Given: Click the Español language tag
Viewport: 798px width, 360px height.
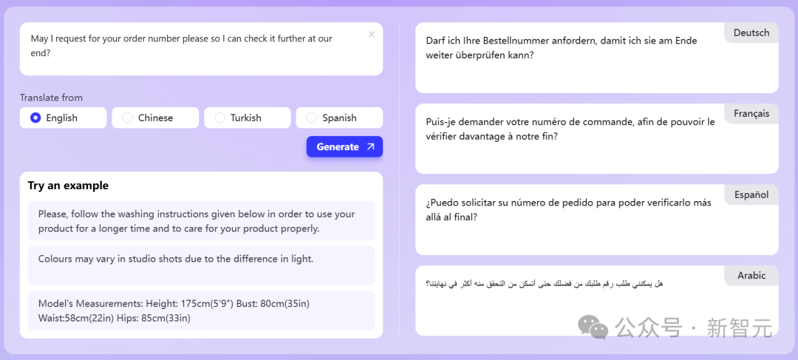Looking at the screenshot, I should pos(751,194).
